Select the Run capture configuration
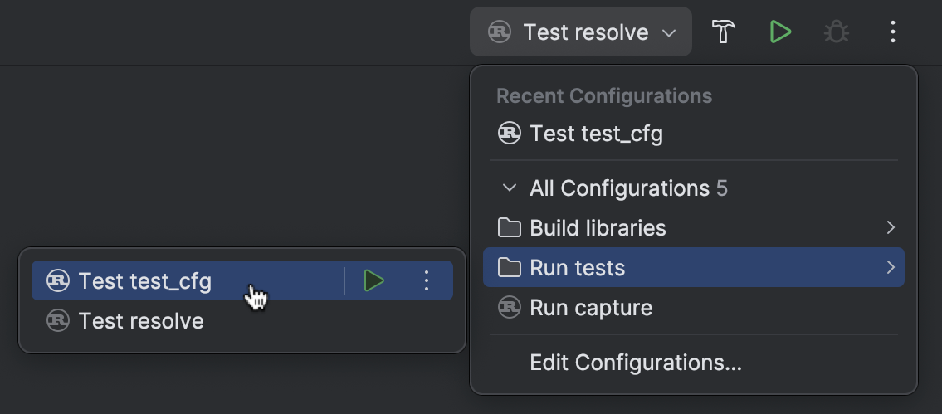 tap(591, 308)
